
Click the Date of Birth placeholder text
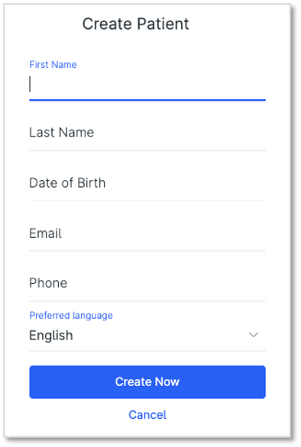[x=67, y=183]
